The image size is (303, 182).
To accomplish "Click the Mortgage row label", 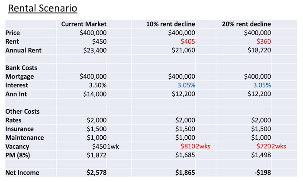I will pos(19,77).
